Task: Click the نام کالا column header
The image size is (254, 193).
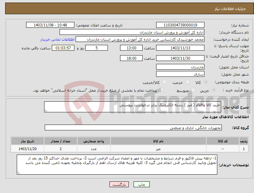Action: click(x=158, y=141)
